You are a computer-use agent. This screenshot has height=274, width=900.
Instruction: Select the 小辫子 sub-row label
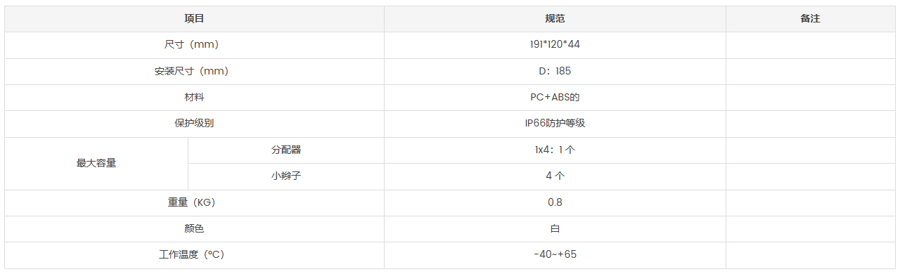[286, 176]
